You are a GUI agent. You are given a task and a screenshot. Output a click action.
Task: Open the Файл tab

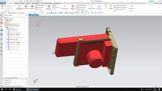pos(3,3)
